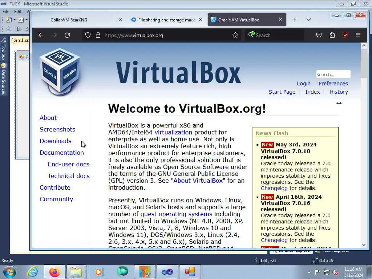Open the History link
The width and height of the screenshot is (372, 279).
pos(339,92)
